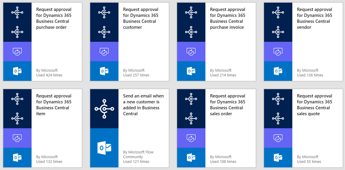Image resolution: width=345 pixels, height=170 pixels.
Task: Click the Outlook icon on purchase order card
Action: 17,71
